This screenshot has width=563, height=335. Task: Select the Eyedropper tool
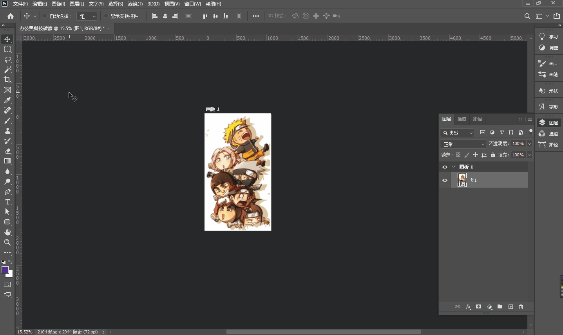point(7,100)
